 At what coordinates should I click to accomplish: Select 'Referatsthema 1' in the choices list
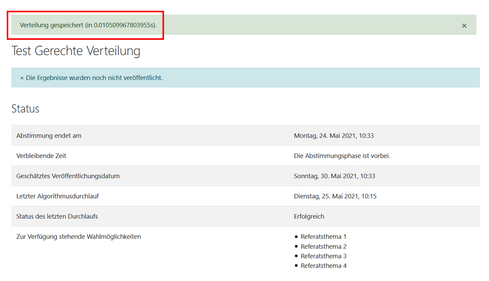point(324,237)
